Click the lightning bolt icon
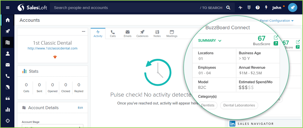Image resolution: width=303 pixels, height=128 pixels. tap(266, 7)
